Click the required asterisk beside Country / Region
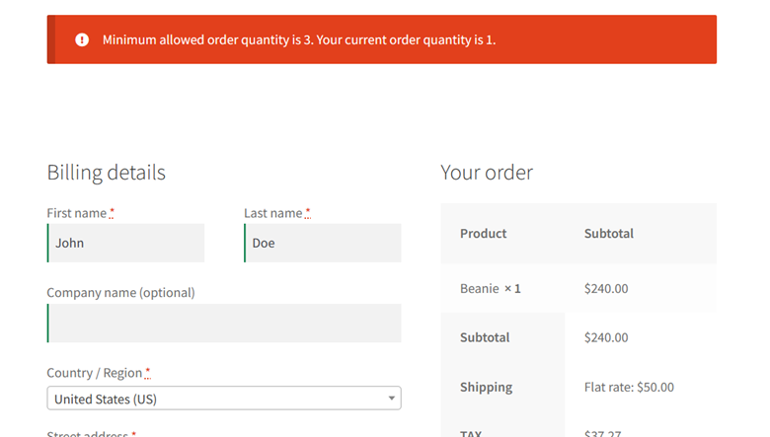The image size is (770, 437). (147, 372)
